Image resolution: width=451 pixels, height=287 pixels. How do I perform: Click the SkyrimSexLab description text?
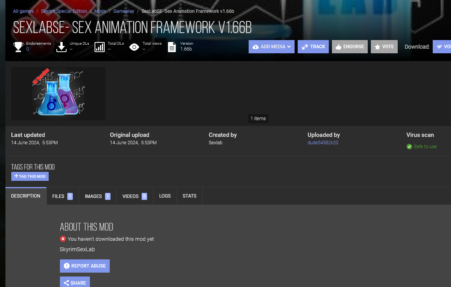(77, 249)
